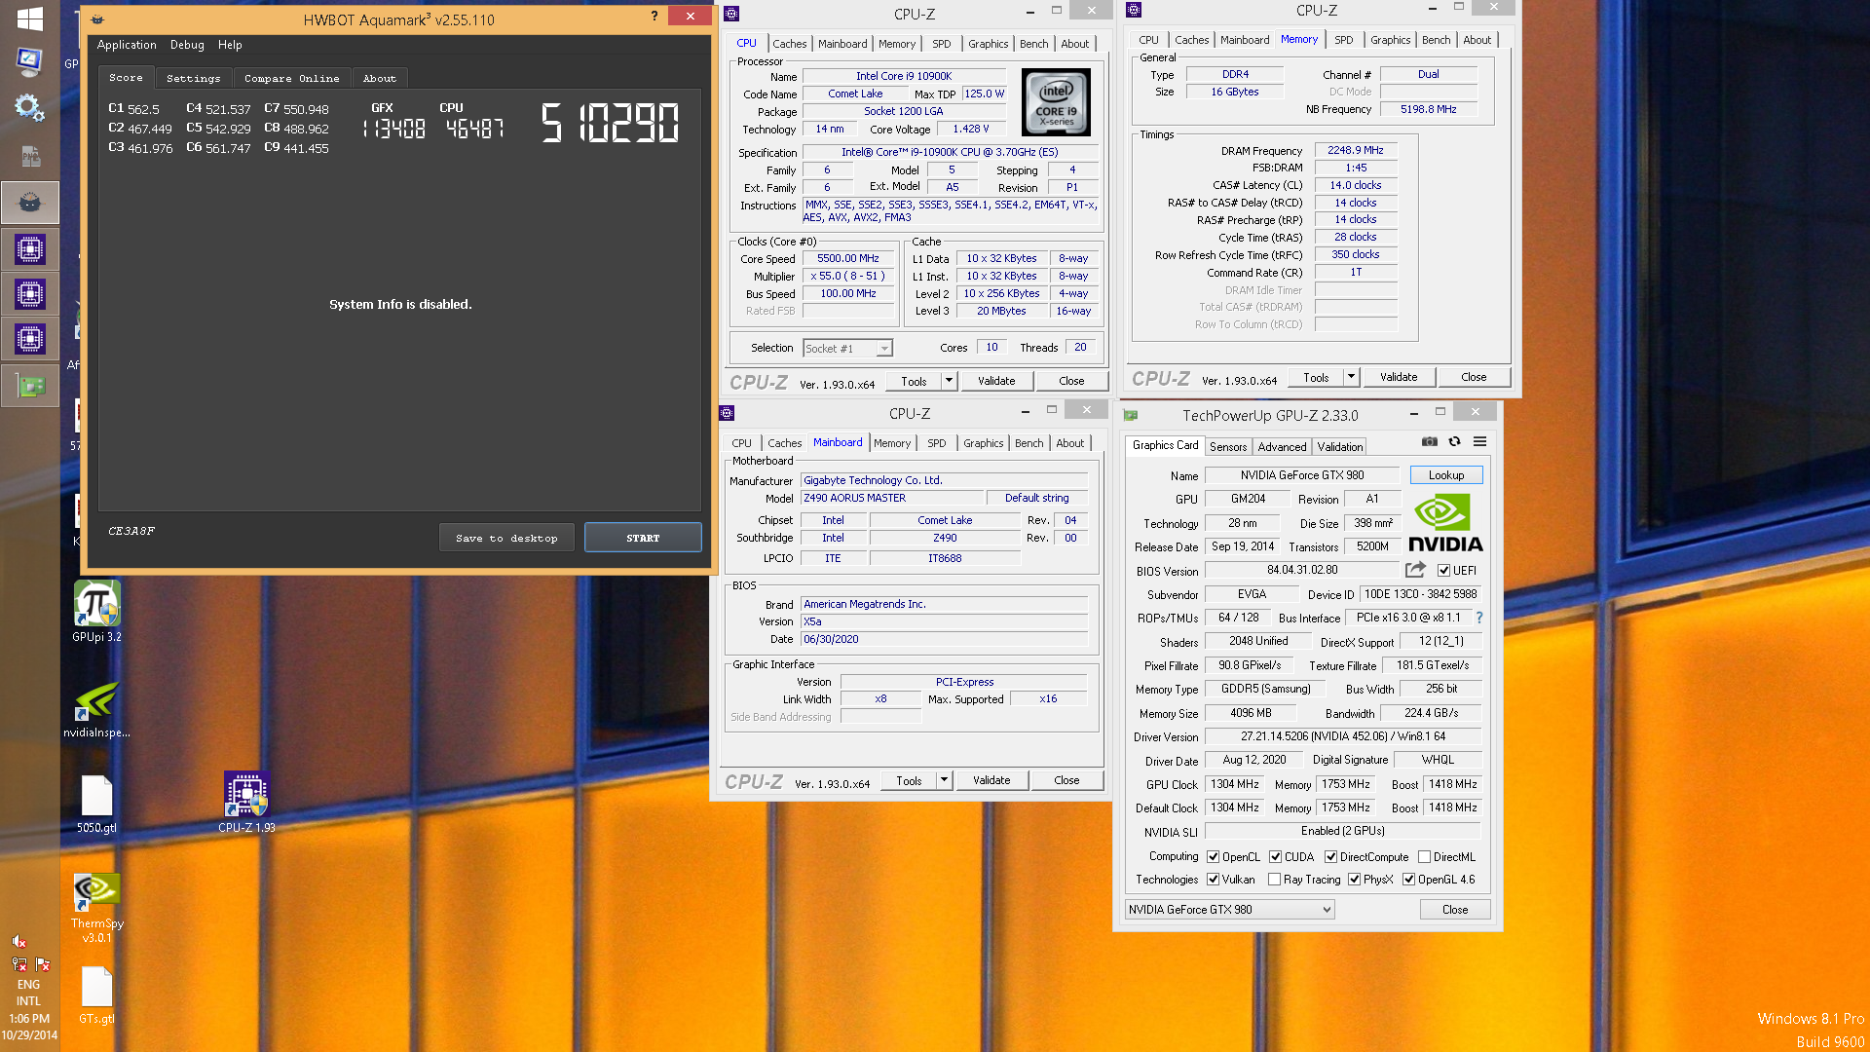Click the Aquamark title bar icon
The height and width of the screenshot is (1052, 1870).
click(97, 19)
